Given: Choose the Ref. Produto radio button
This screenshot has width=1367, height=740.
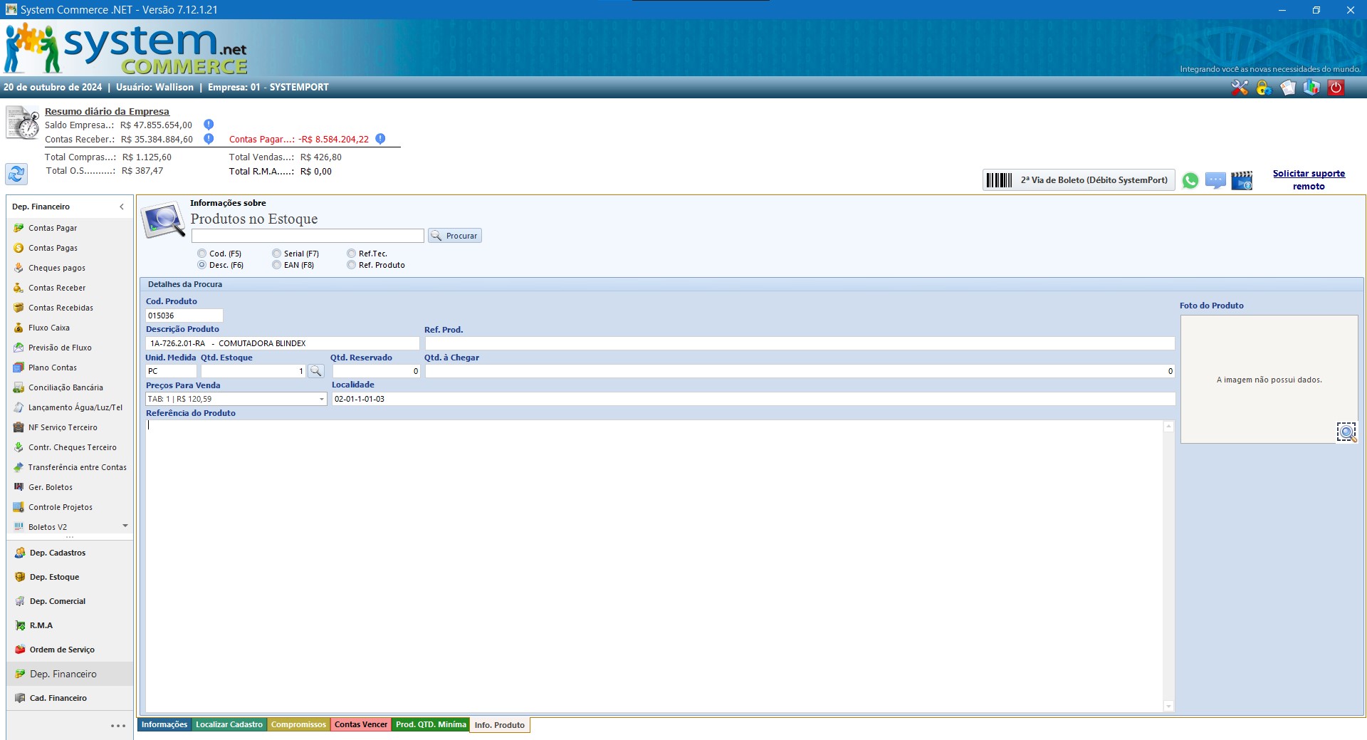Looking at the screenshot, I should point(352,265).
